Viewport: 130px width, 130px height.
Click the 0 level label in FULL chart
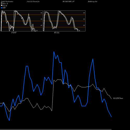[x=79, y=31]
